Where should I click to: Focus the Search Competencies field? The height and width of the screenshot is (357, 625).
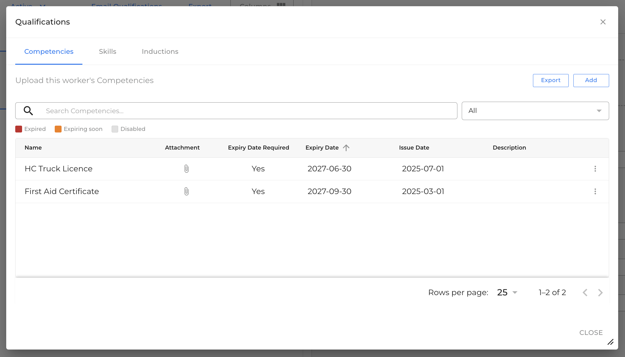point(236,111)
